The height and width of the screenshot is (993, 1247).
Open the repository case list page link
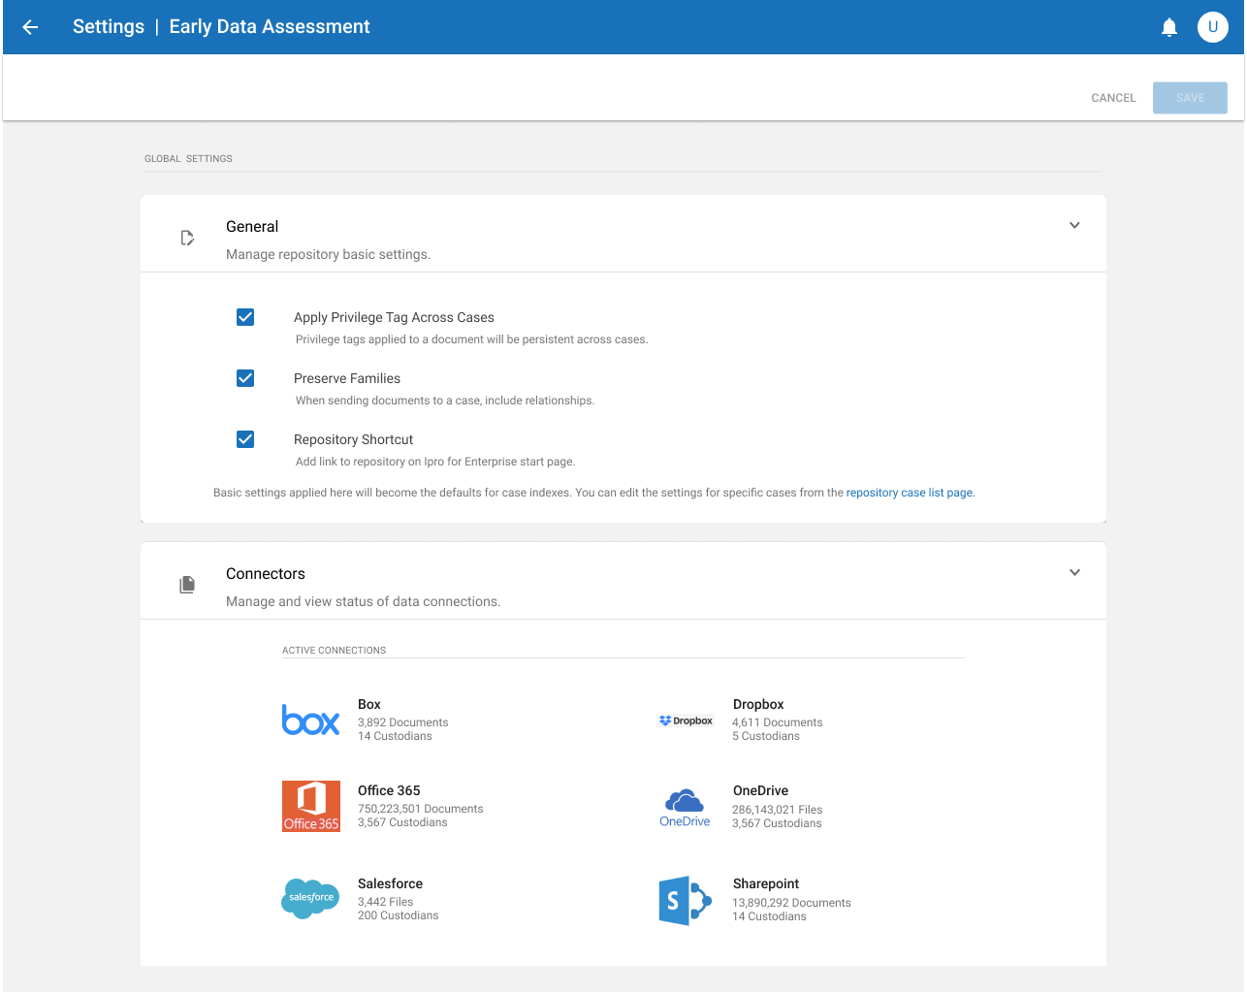point(908,492)
